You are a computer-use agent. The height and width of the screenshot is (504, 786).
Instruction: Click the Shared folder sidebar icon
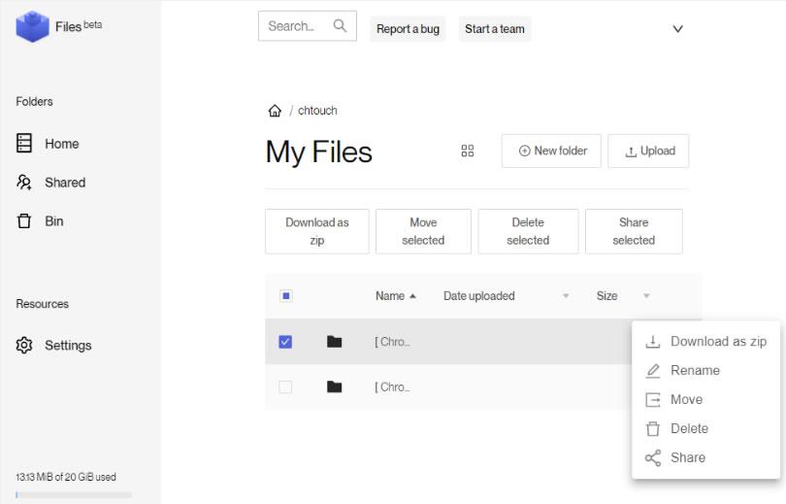point(24,183)
